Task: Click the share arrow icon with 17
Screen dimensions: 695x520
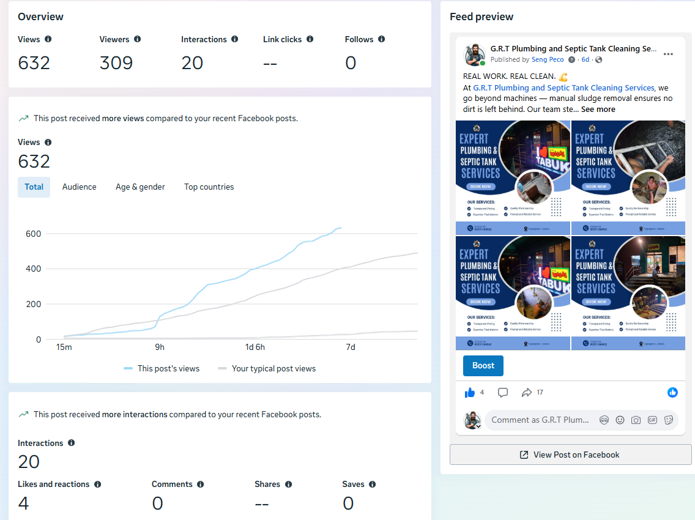Action: pyautogui.click(x=527, y=393)
